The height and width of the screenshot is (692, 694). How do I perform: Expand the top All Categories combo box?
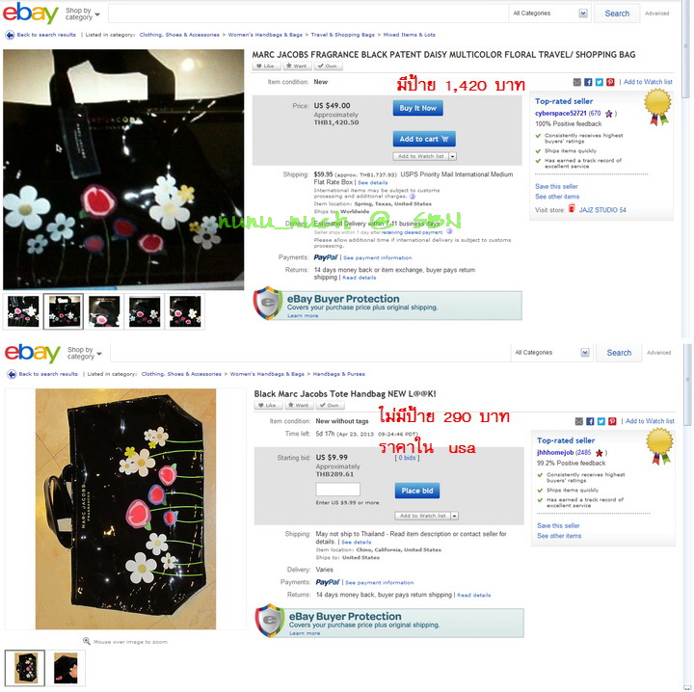(550, 13)
